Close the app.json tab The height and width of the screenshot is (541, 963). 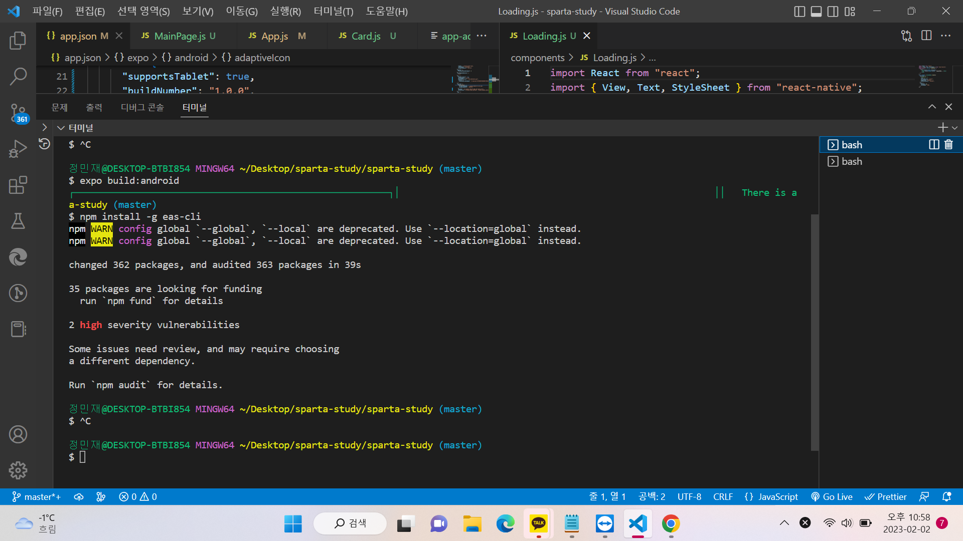coord(119,36)
